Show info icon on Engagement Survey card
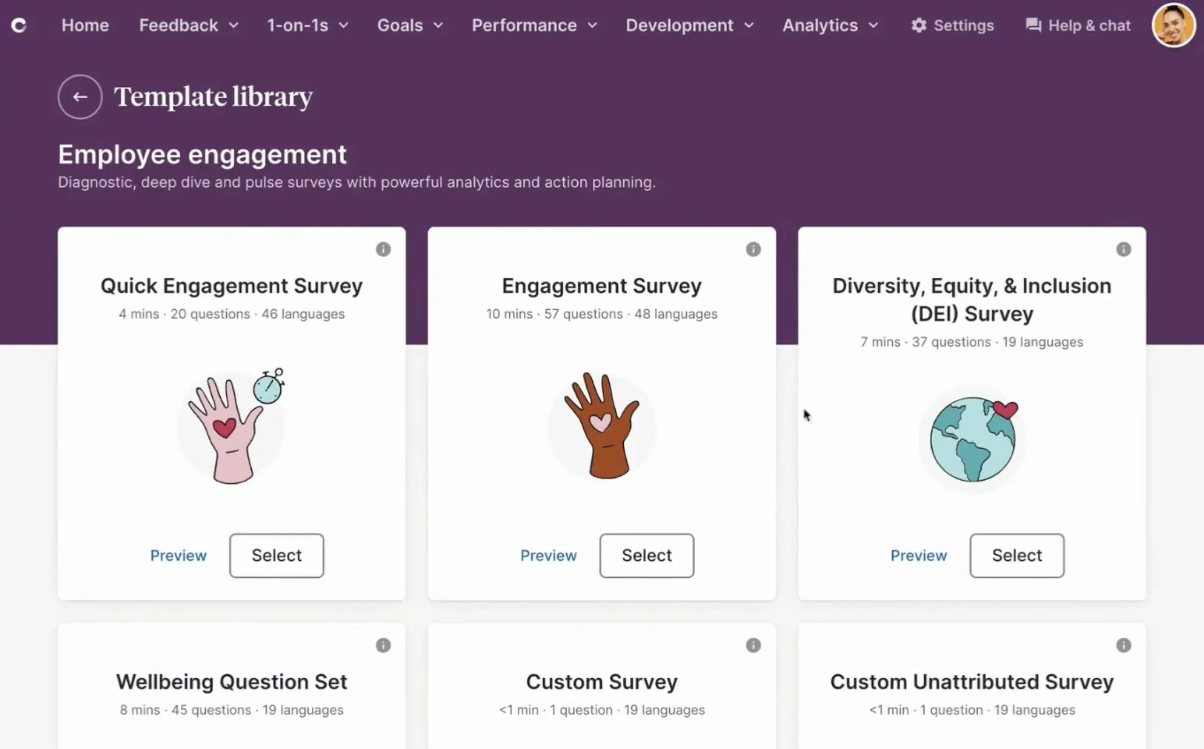This screenshot has height=749, width=1204. (x=753, y=249)
